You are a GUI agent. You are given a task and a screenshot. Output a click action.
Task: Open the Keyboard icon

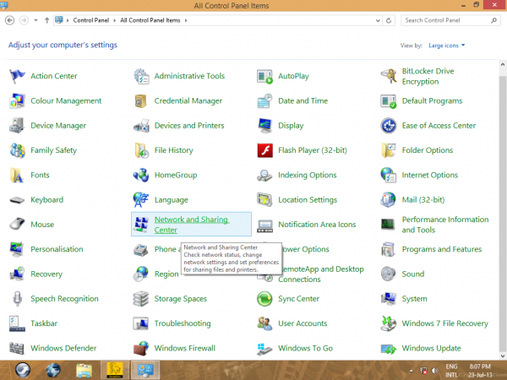click(17, 200)
